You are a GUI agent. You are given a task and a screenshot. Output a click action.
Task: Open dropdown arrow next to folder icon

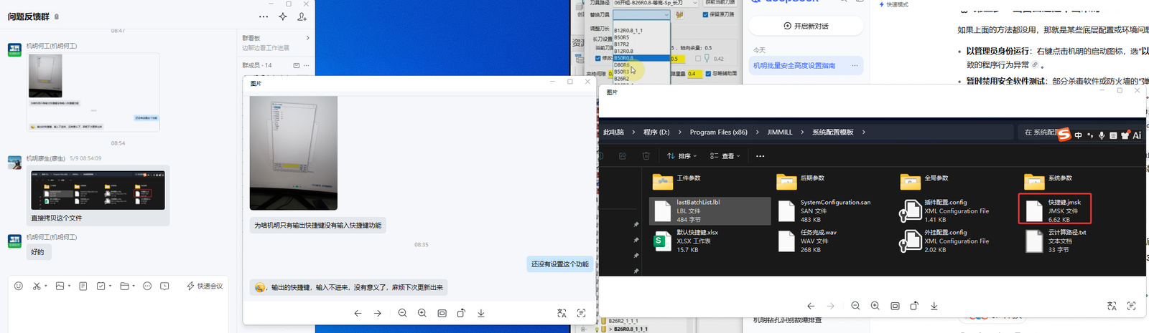click(134, 286)
